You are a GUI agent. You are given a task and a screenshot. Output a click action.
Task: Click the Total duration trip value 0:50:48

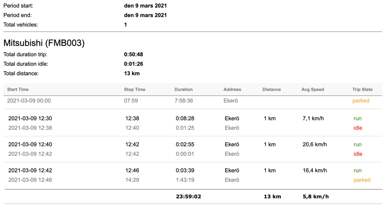tap(134, 55)
